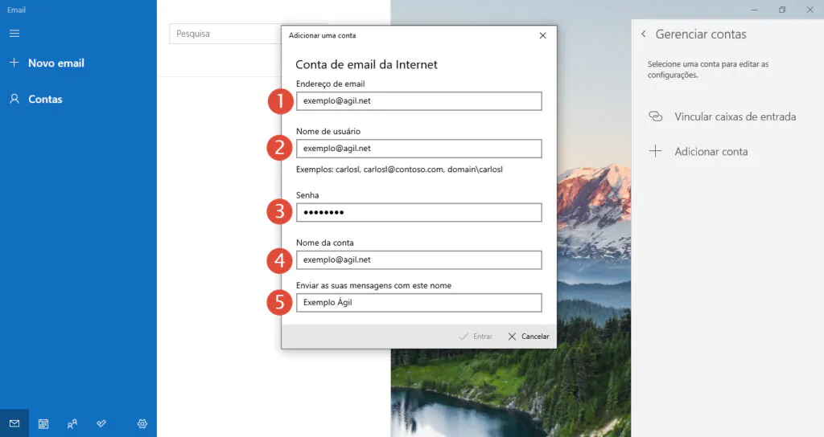
Task: Switch to Mail view icon in bottom bar
Action: point(14,423)
